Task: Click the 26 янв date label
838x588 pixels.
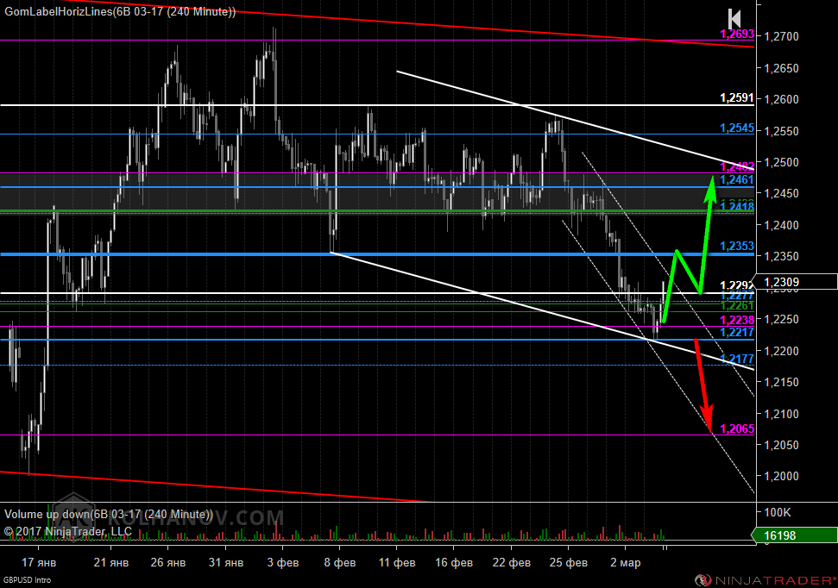Action: tap(168, 562)
